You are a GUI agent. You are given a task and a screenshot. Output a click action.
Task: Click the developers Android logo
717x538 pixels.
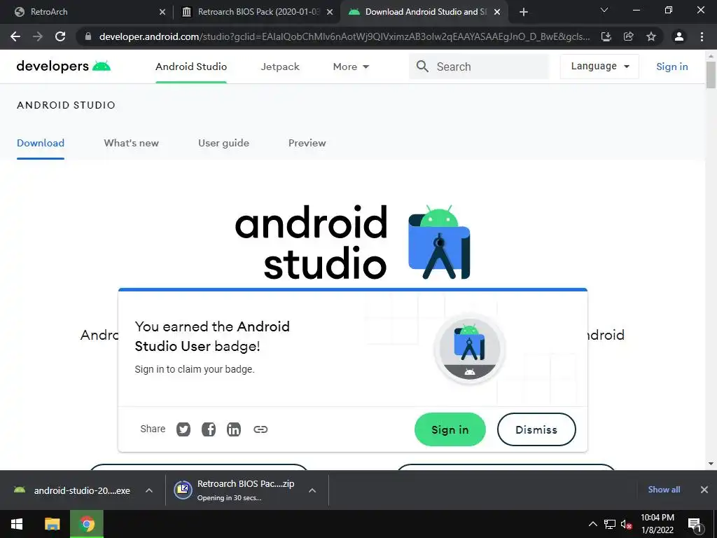tap(64, 67)
